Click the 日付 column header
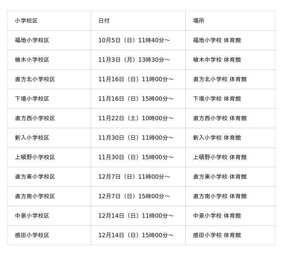 pyautogui.click(x=104, y=21)
